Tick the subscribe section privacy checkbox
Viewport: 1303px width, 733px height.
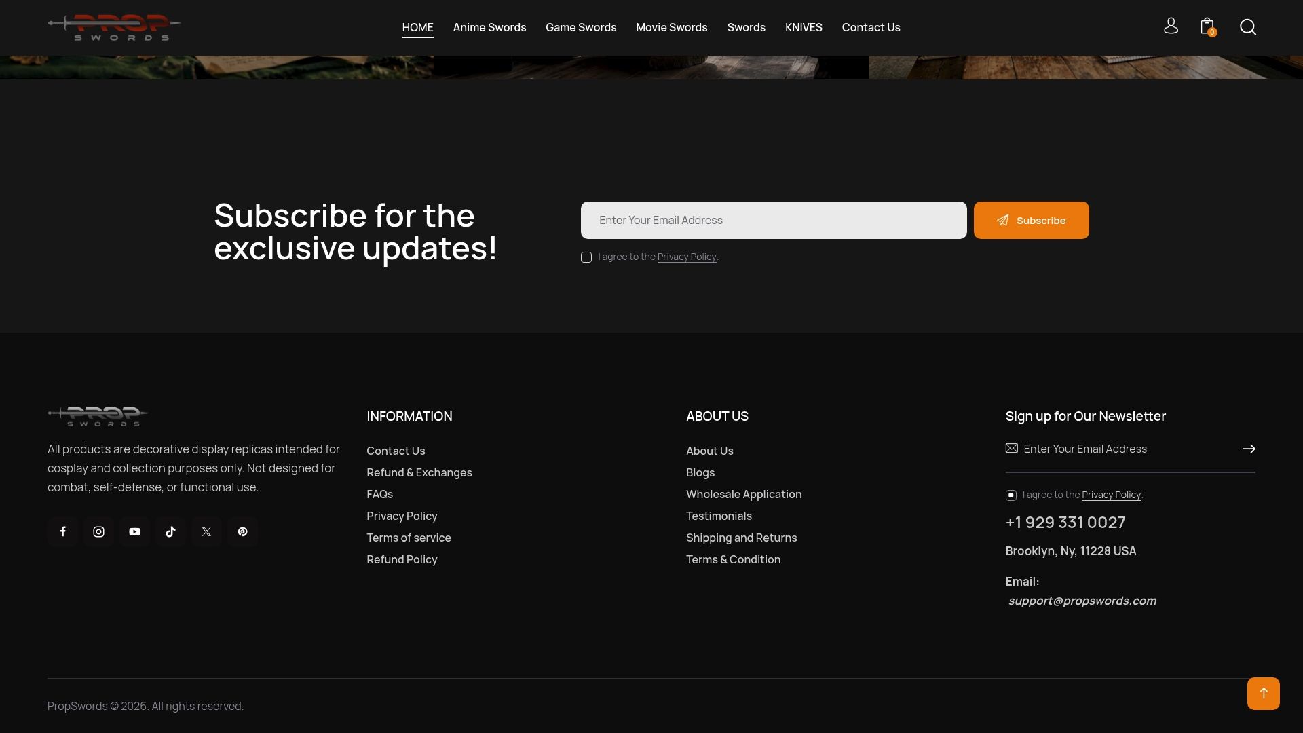(x=586, y=257)
